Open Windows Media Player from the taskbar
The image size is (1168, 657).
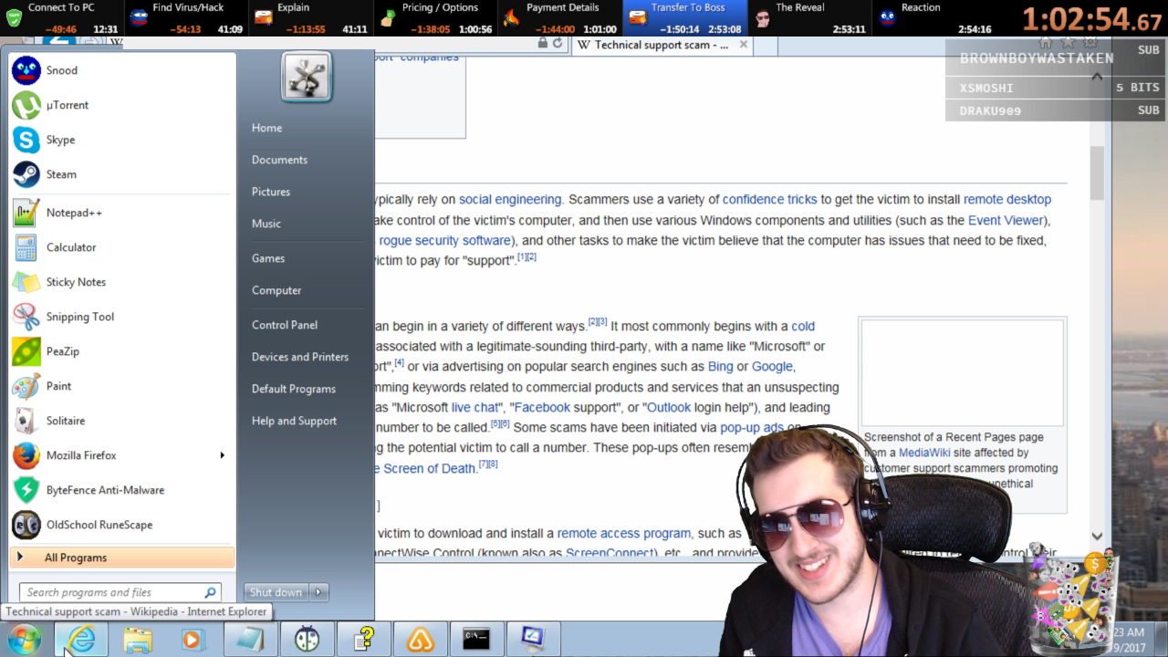tap(193, 639)
